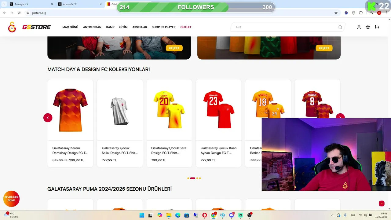The width and height of the screenshot is (391, 220).
Task: Open the shopping cart icon
Action: coord(377,27)
